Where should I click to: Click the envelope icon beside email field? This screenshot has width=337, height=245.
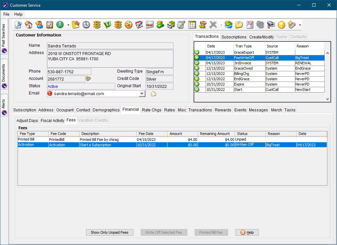(154, 94)
